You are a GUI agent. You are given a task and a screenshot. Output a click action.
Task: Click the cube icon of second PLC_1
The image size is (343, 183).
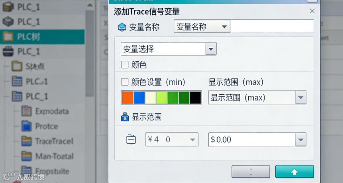pos(8,22)
